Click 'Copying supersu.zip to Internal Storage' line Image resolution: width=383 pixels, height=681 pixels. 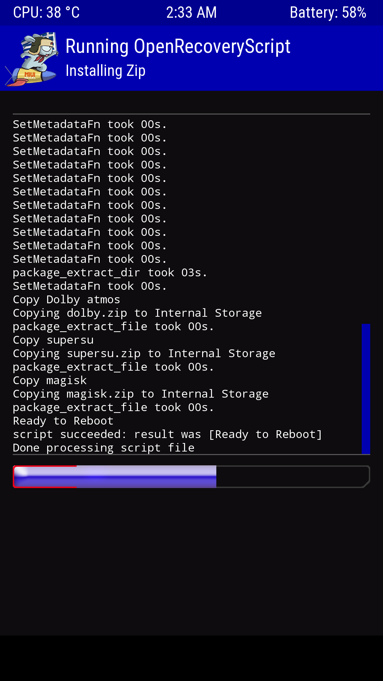tap(144, 353)
